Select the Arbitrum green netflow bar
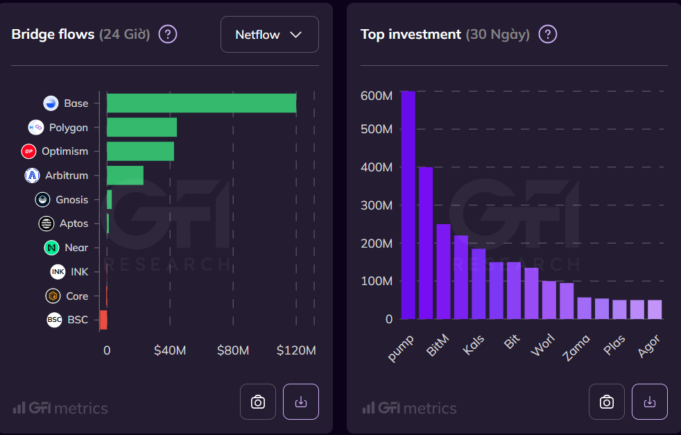Screen dimensions: 681x435 (x=125, y=176)
